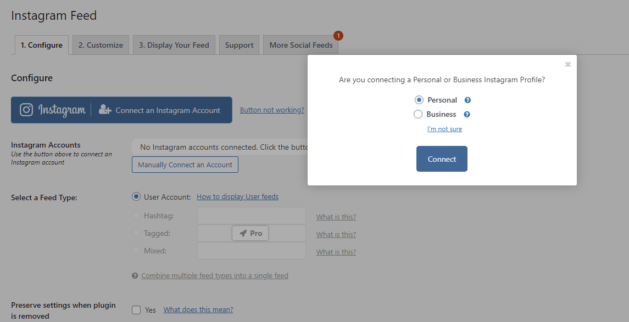Open the Support tab
The image size is (629, 322).
(x=239, y=45)
